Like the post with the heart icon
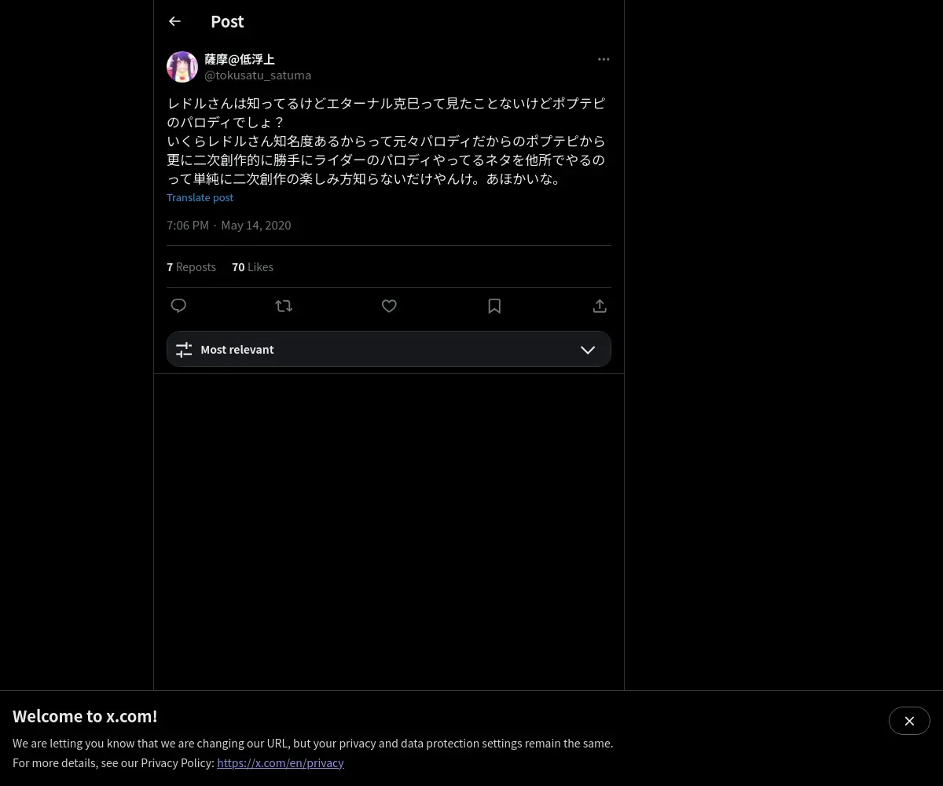This screenshot has width=943, height=786. coord(389,306)
